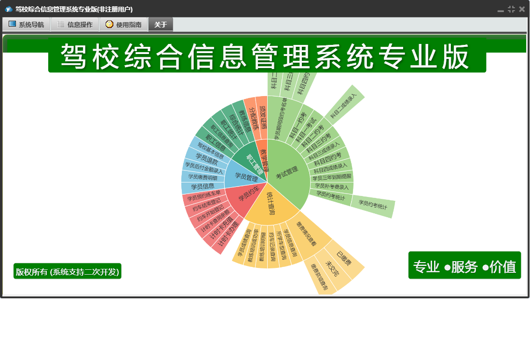Image resolution: width=530 pixels, height=349 pixels.
Task: Switch to the 信息操作 tab
Action: point(75,24)
